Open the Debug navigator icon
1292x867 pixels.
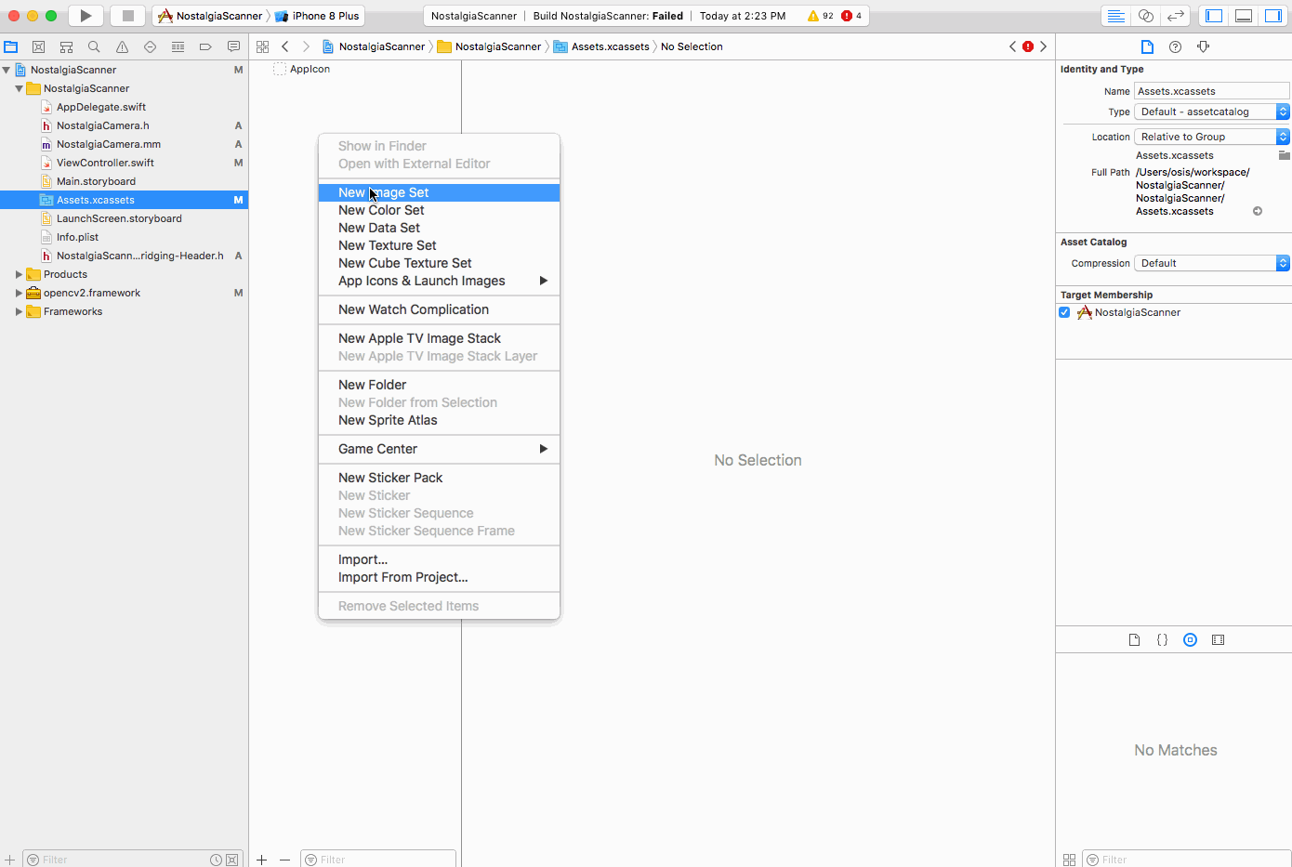pyautogui.click(x=178, y=46)
